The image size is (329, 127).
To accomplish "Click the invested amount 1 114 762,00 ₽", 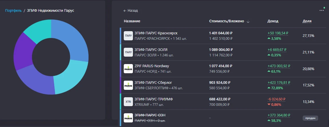I will tap(220, 55).
